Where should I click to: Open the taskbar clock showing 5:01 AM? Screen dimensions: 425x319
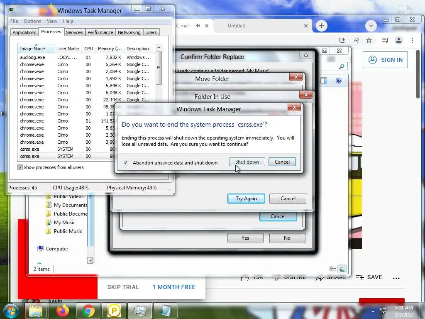(x=404, y=311)
